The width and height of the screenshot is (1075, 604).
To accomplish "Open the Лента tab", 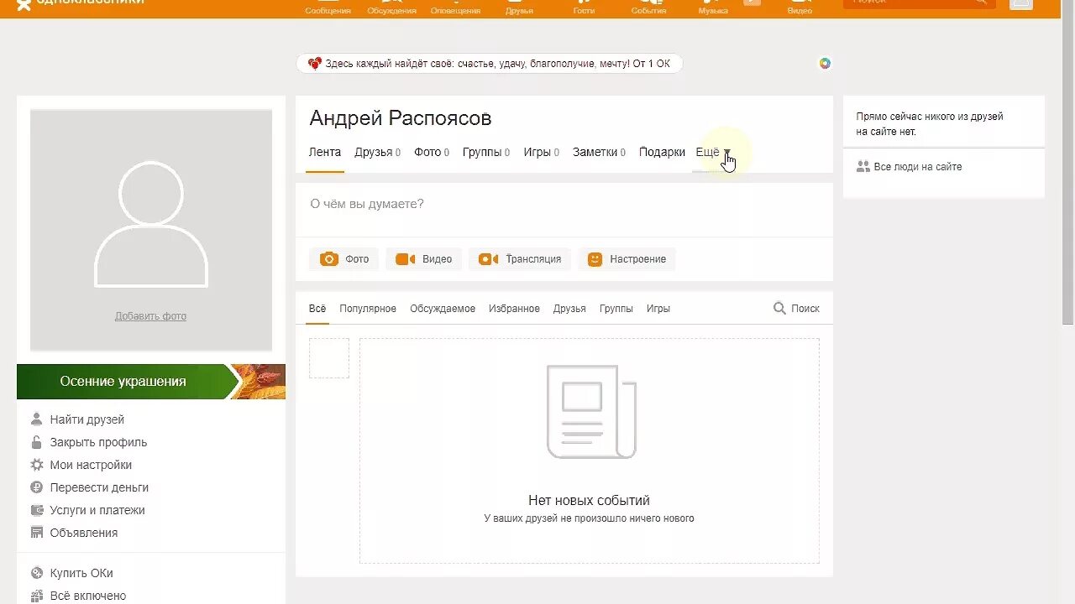I will [x=325, y=153].
